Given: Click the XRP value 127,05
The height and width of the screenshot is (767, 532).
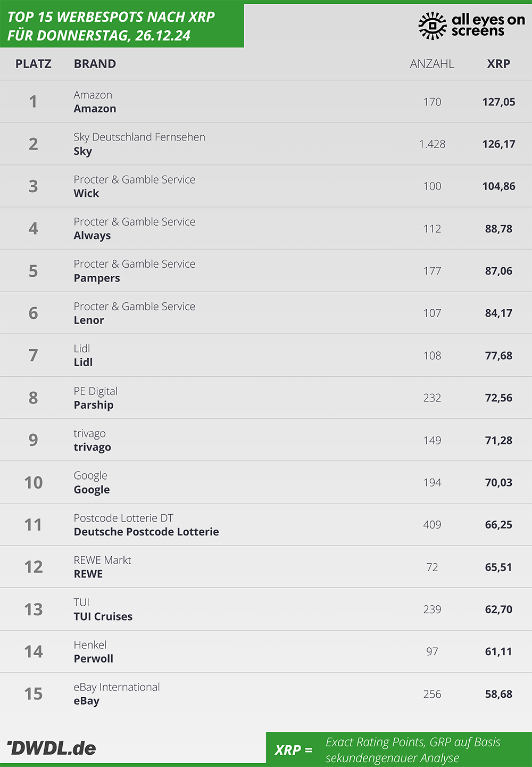Looking at the screenshot, I should click(498, 102).
